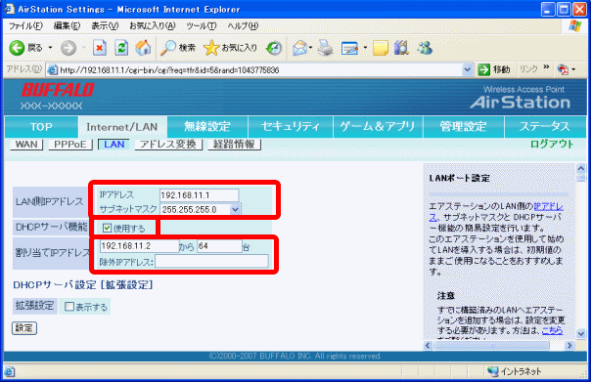The image size is (591, 382).
Task: Expand the address bar history dropdown
Action: click(468, 69)
